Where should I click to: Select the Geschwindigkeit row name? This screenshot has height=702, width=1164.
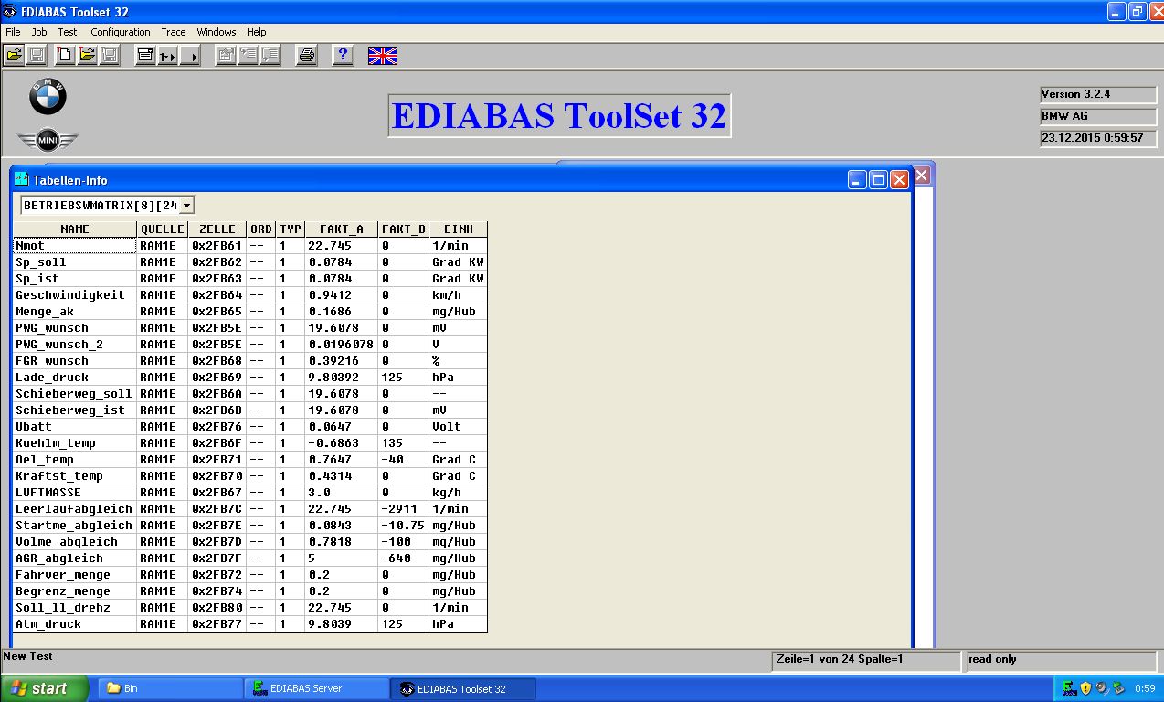pos(75,295)
